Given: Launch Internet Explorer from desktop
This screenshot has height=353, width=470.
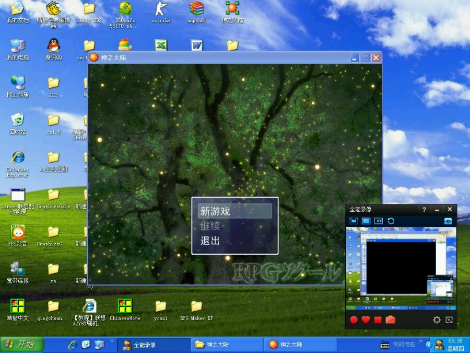Looking at the screenshot, I should tap(18, 164).
